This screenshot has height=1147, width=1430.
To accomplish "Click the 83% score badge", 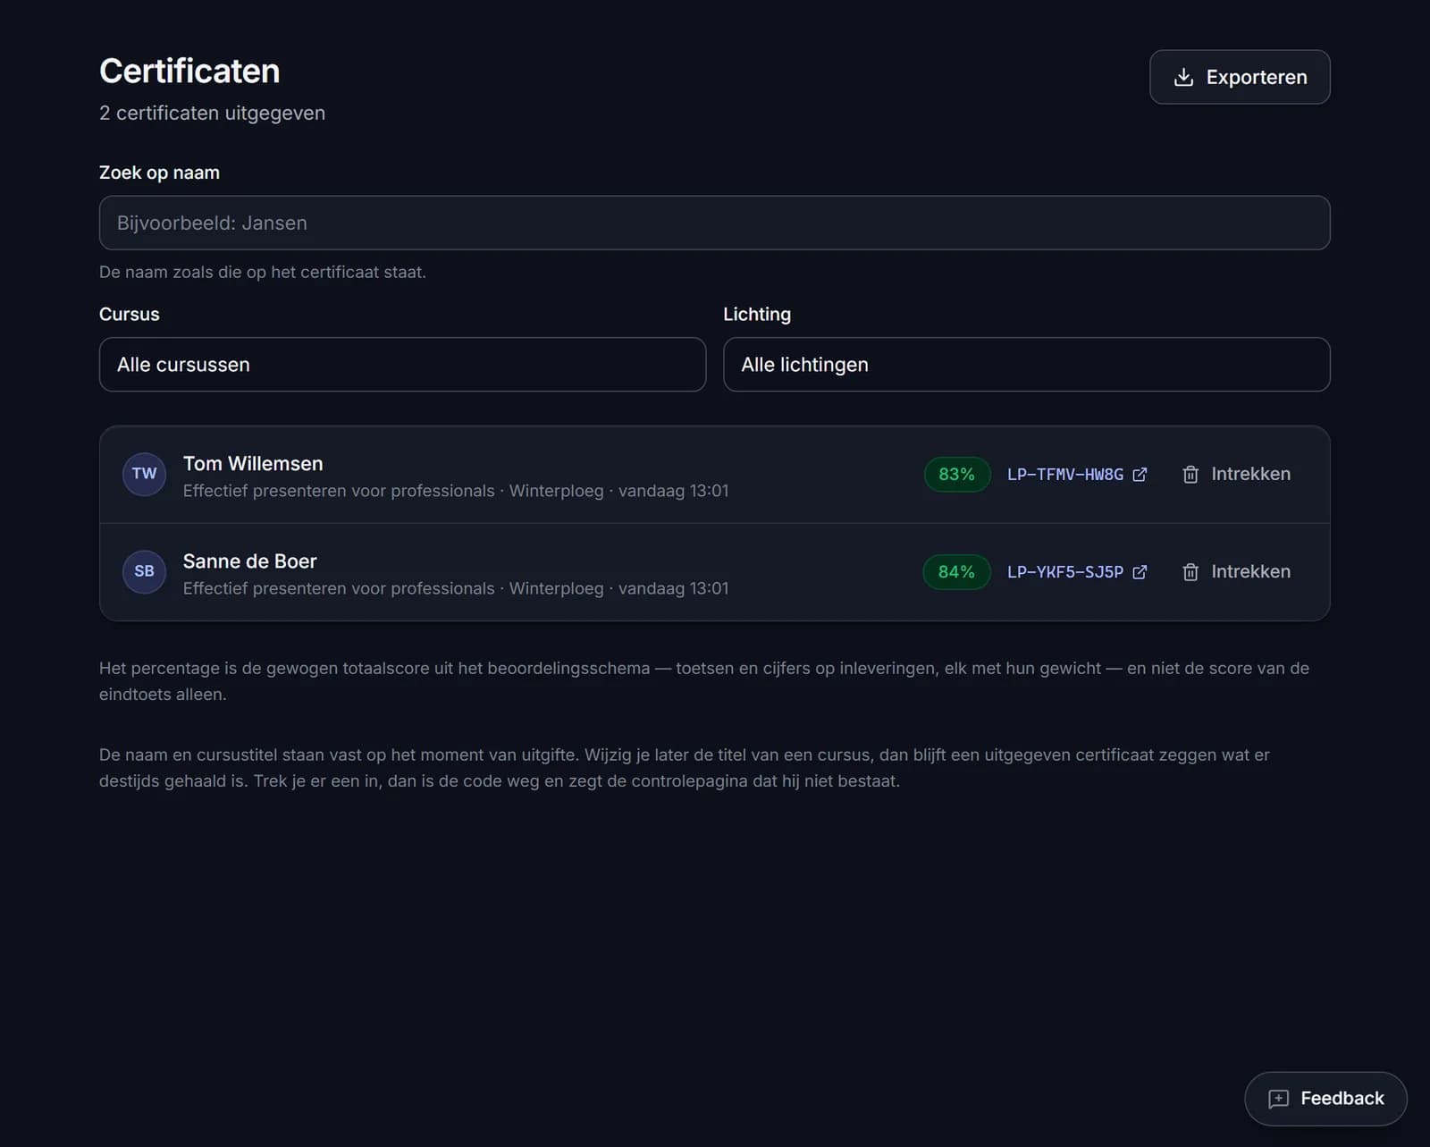I will pos(956,474).
